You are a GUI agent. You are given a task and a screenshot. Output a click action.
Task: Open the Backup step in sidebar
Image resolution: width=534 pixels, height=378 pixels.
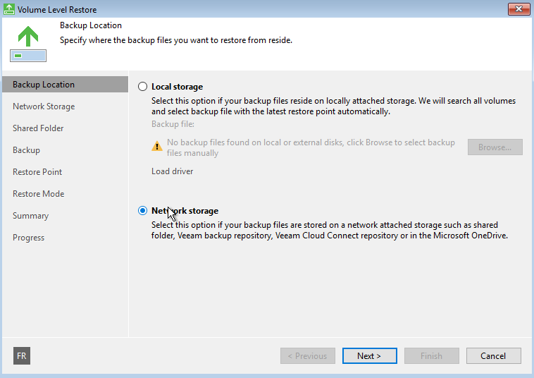26,150
